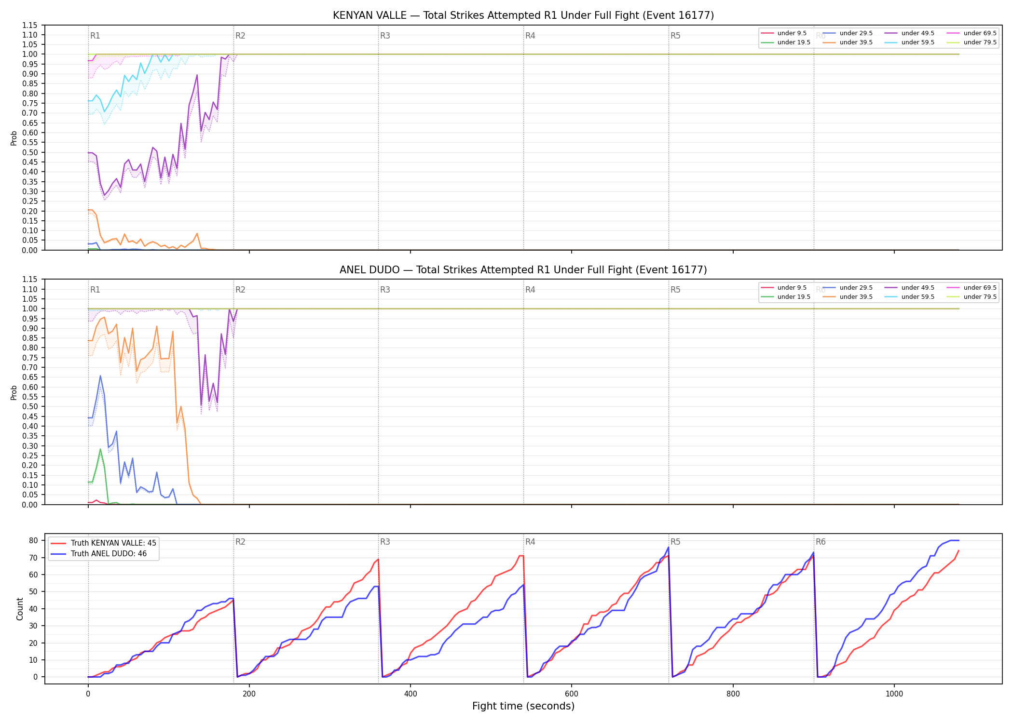Click the x-axis tick label 0
The height and width of the screenshot is (723, 1013).
tap(88, 694)
